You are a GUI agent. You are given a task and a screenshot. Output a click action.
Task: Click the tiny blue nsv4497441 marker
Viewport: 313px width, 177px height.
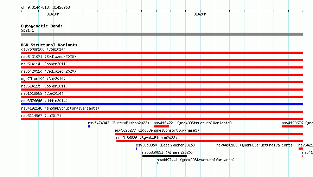point(157,163)
